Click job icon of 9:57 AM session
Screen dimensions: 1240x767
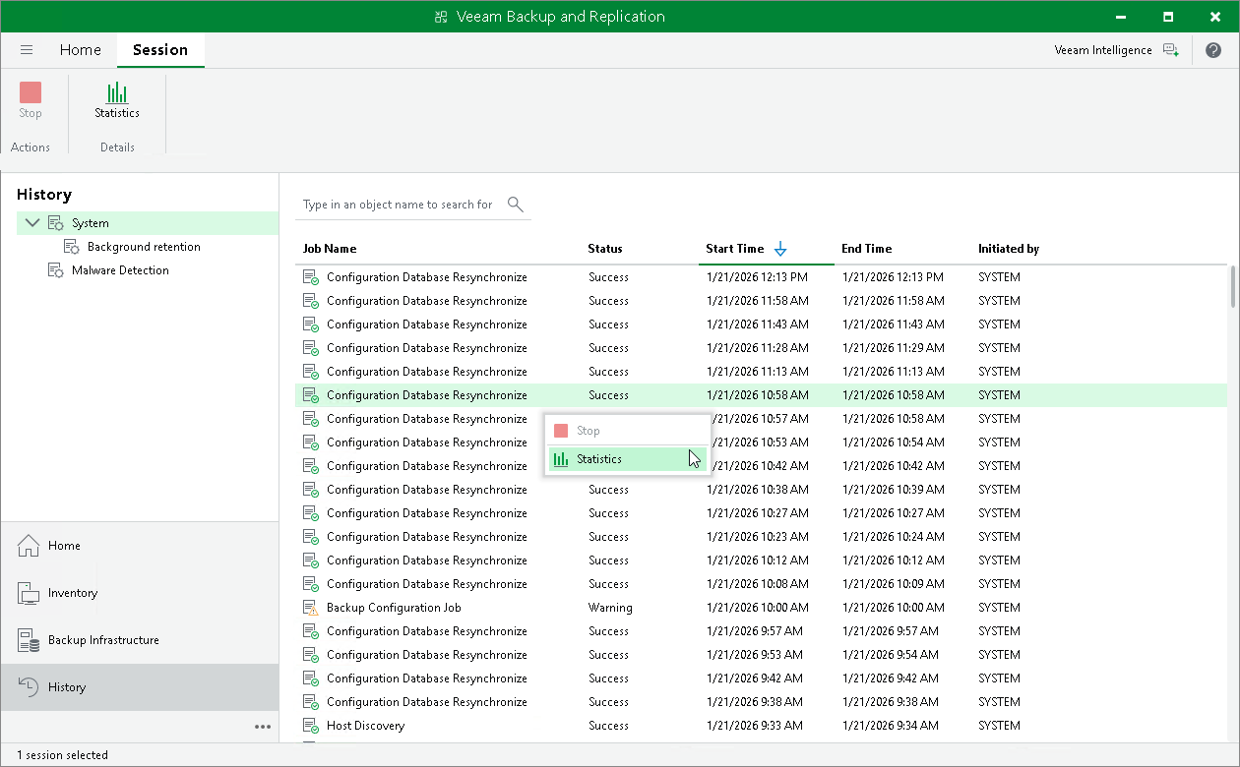click(x=311, y=631)
